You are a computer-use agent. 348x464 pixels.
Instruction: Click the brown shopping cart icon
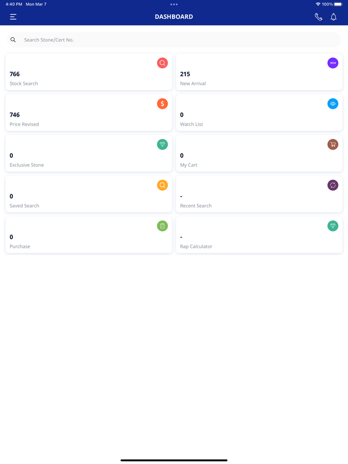[333, 145]
